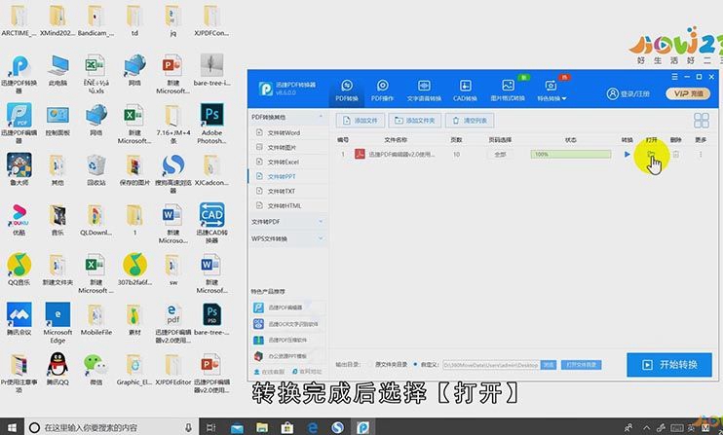The width and height of the screenshot is (723, 435).
Task: Expand the 文件转PDF sidebar section
Action: [288, 222]
